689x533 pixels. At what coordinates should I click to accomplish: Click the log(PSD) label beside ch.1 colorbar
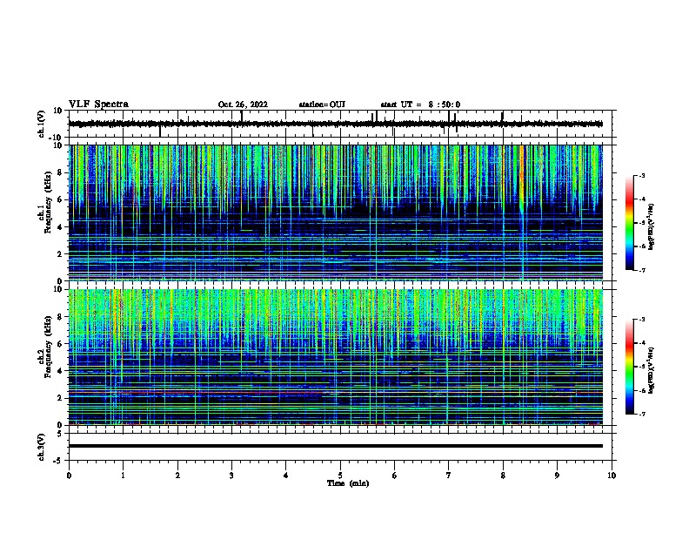point(651,226)
